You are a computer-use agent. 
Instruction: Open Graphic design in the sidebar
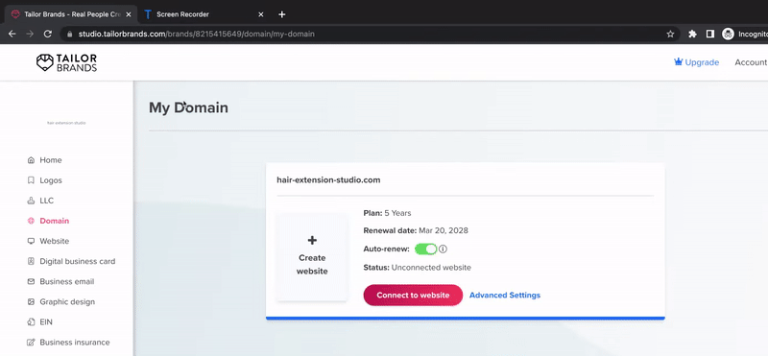tap(67, 301)
